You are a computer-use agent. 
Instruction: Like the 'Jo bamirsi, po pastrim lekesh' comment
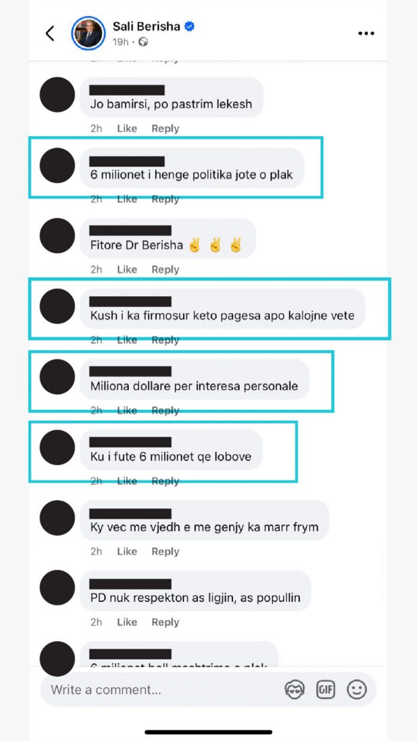[x=126, y=128]
